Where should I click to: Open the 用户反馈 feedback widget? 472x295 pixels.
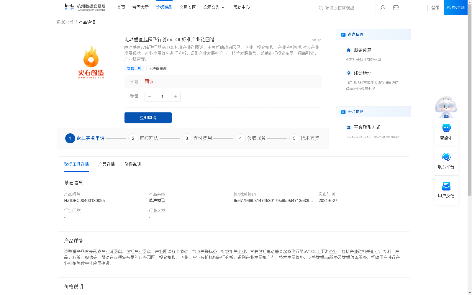446,190
